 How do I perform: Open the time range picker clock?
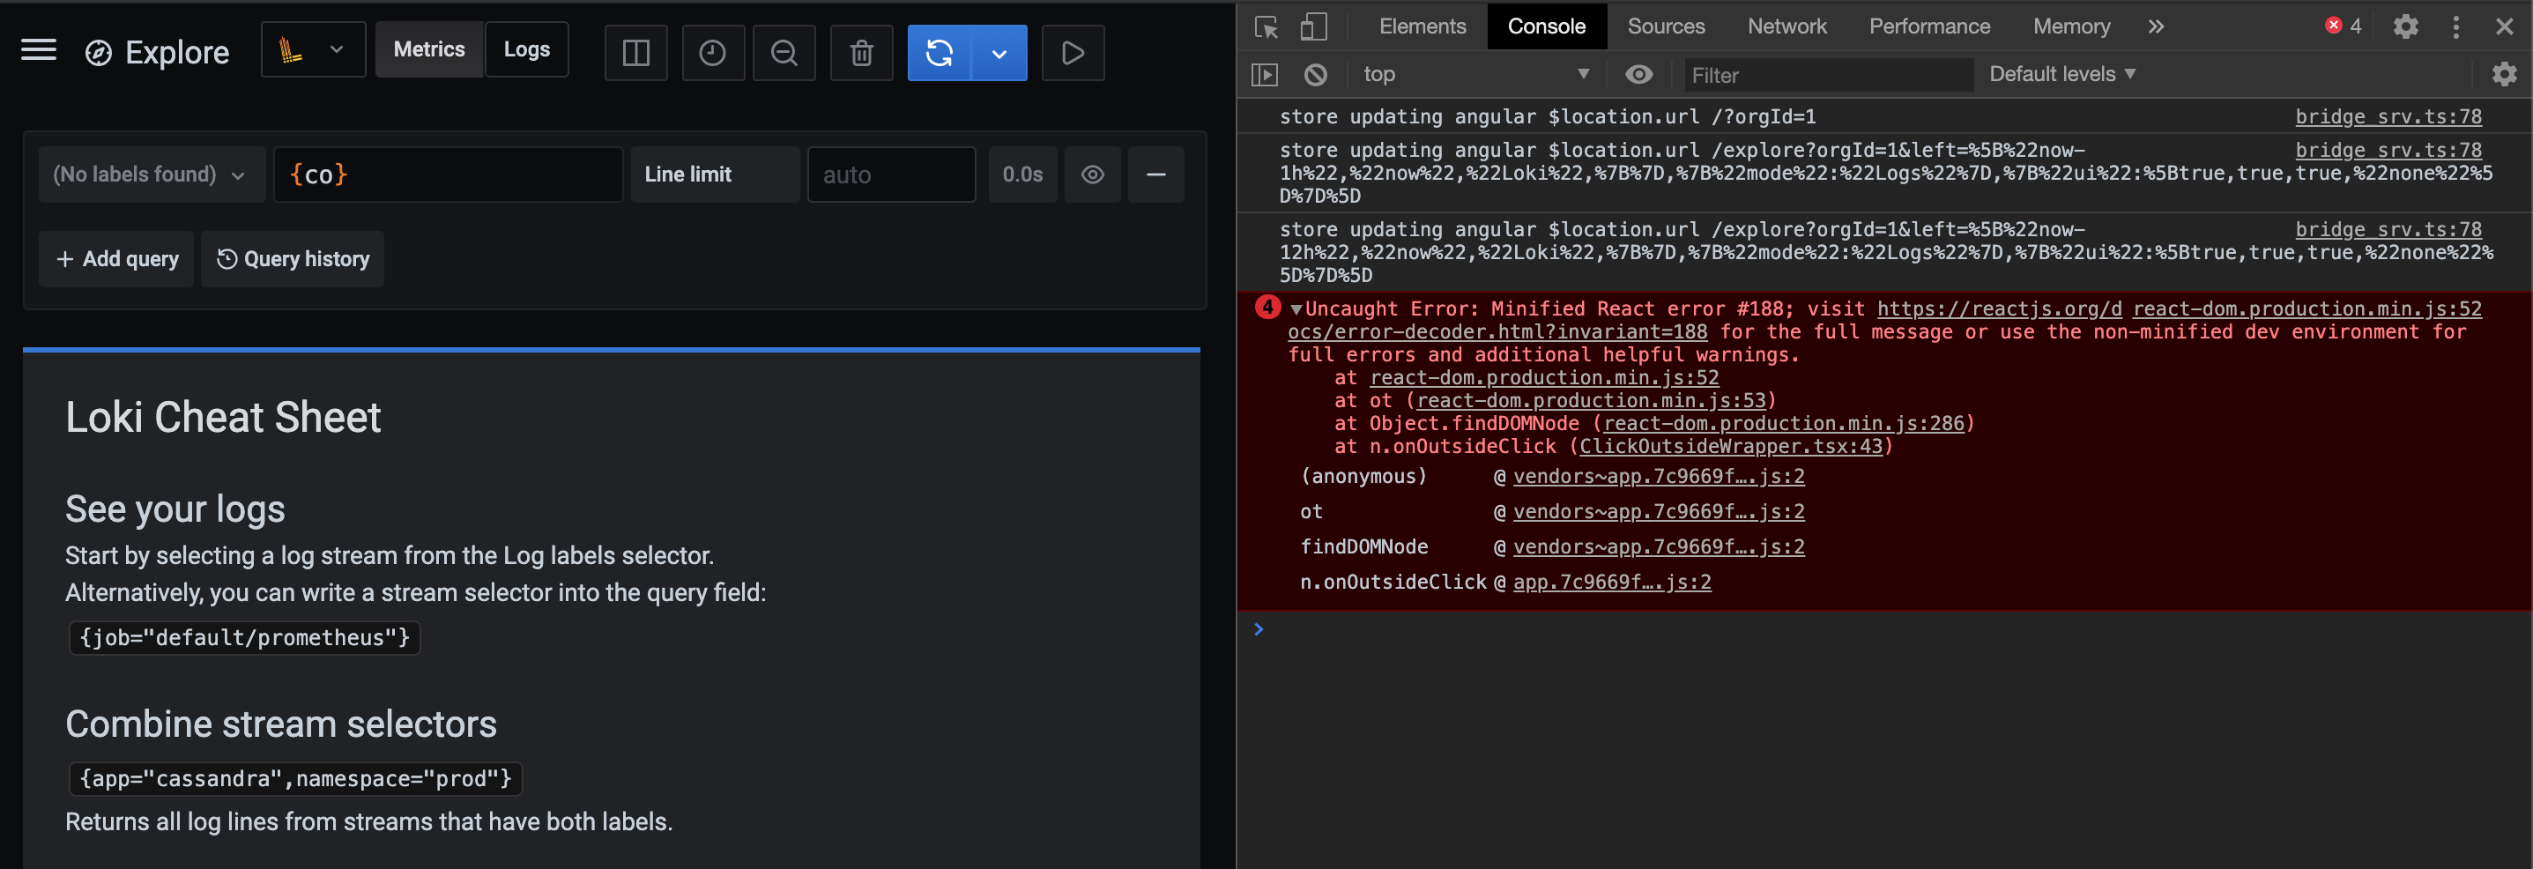pos(713,53)
